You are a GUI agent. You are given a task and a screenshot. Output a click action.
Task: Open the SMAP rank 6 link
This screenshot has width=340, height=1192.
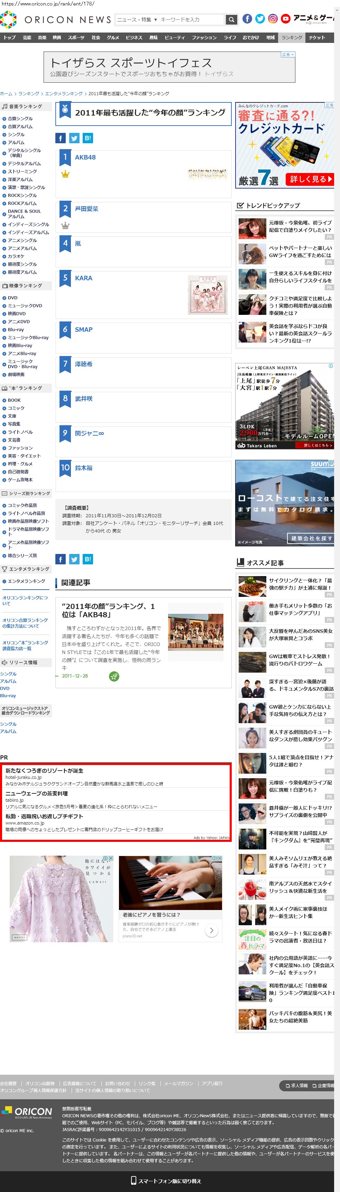pos(84,329)
